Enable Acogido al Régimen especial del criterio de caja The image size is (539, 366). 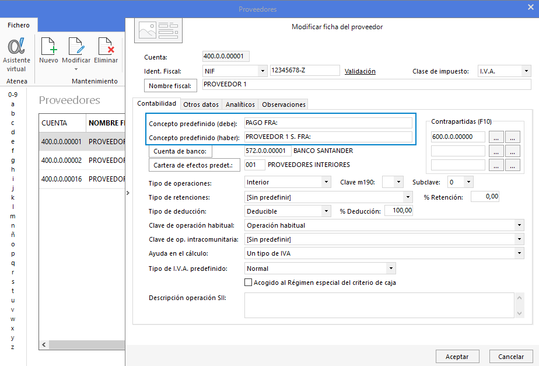248,283
